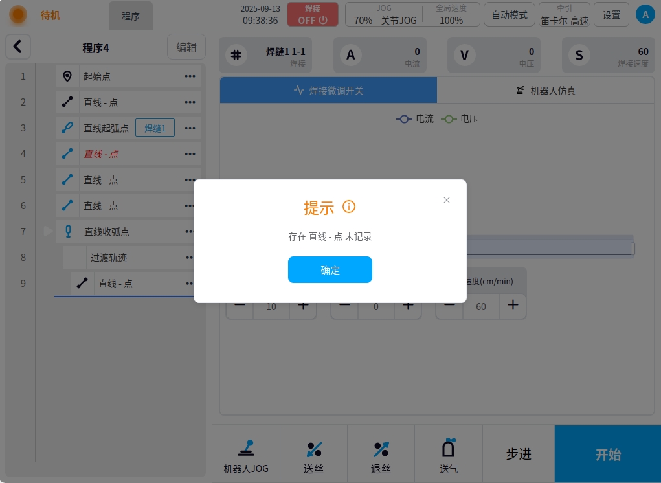
Task: Open the more options menu for 起始点
Action: (190, 76)
